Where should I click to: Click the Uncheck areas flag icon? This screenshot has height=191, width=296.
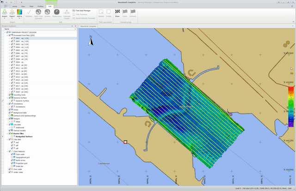(133, 12)
